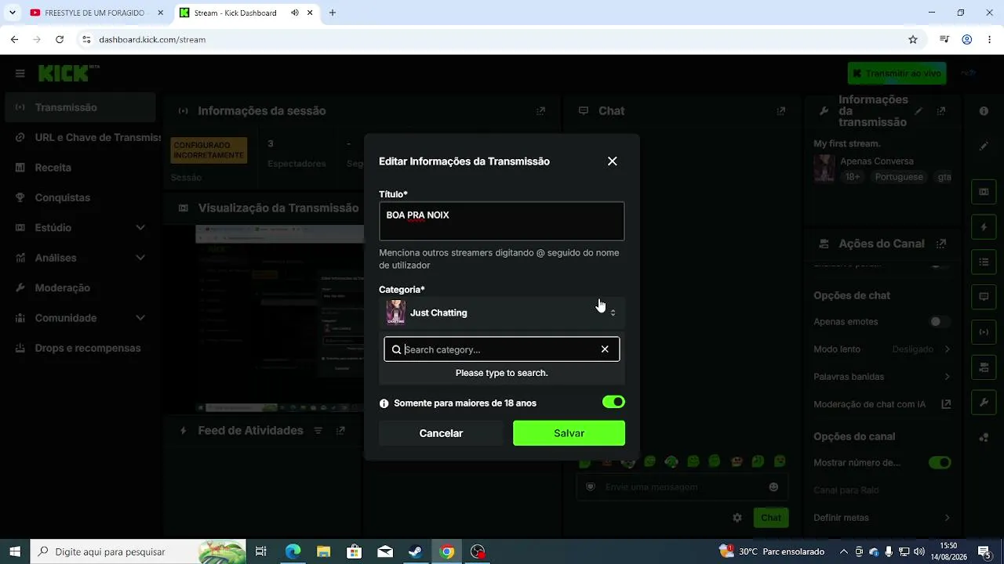
Task: Open Drops e recompensas in the sidebar
Action: 81,348
